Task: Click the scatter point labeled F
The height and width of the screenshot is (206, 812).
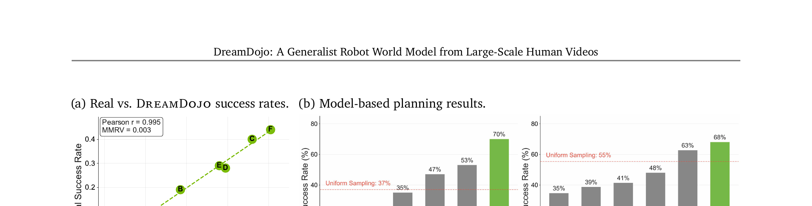Action: (271, 129)
